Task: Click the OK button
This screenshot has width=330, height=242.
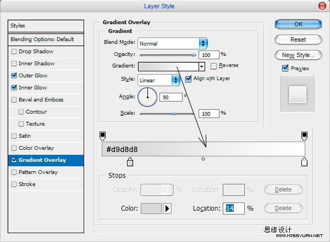Action: [298, 24]
